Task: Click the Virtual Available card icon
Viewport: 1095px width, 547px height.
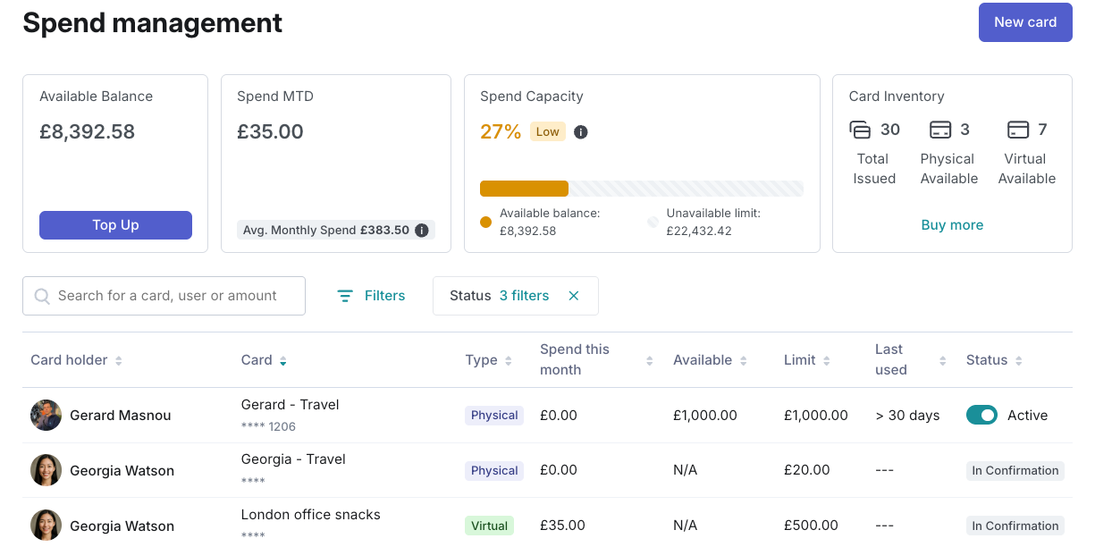Action: click(x=1018, y=130)
